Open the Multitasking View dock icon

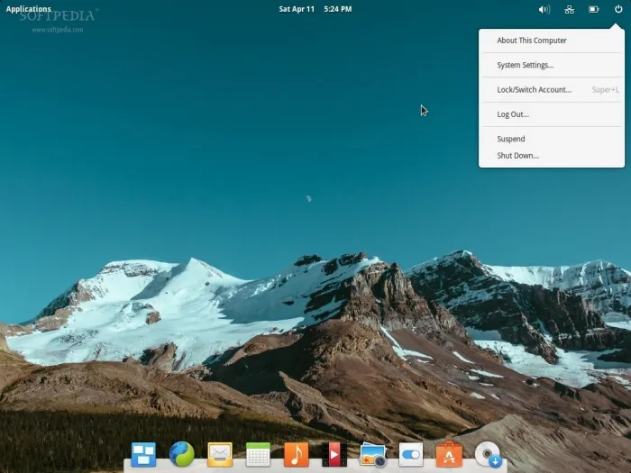[x=143, y=454]
